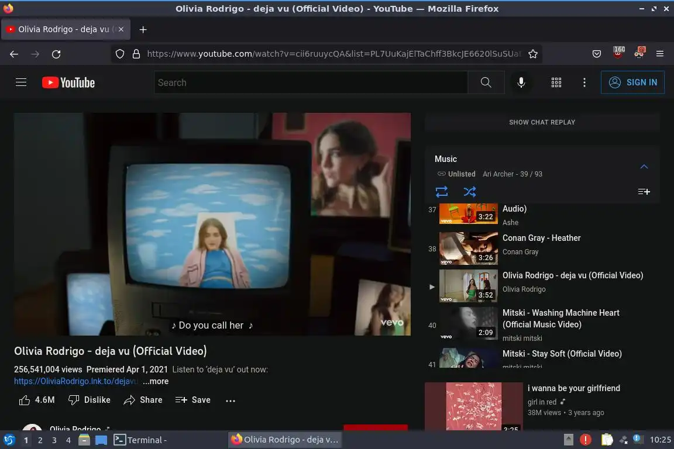Open the start menu launcher icon
674x449 pixels.
[x=9, y=440]
